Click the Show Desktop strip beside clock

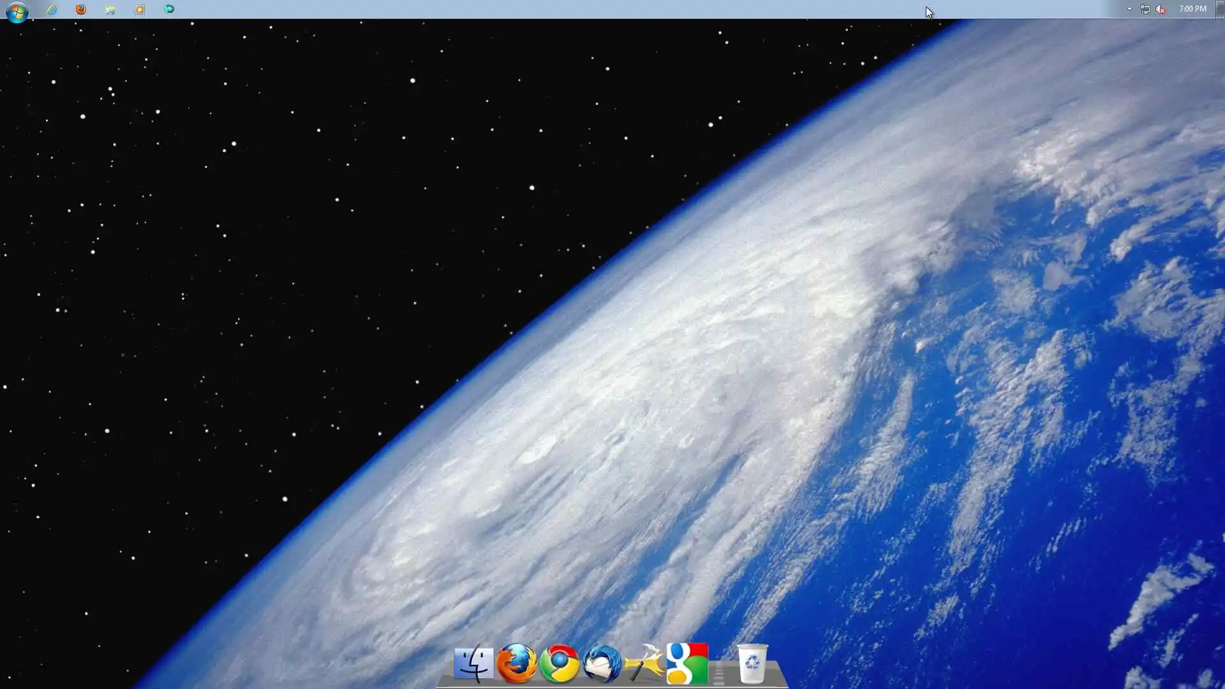pos(1221,9)
